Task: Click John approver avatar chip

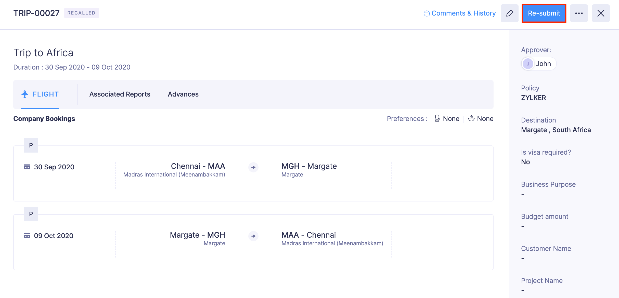Action: tap(538, 64)
